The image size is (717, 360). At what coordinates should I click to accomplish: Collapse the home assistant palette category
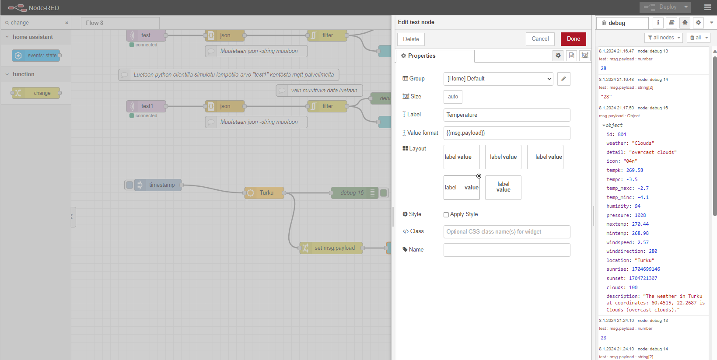(x=7, y=37)
